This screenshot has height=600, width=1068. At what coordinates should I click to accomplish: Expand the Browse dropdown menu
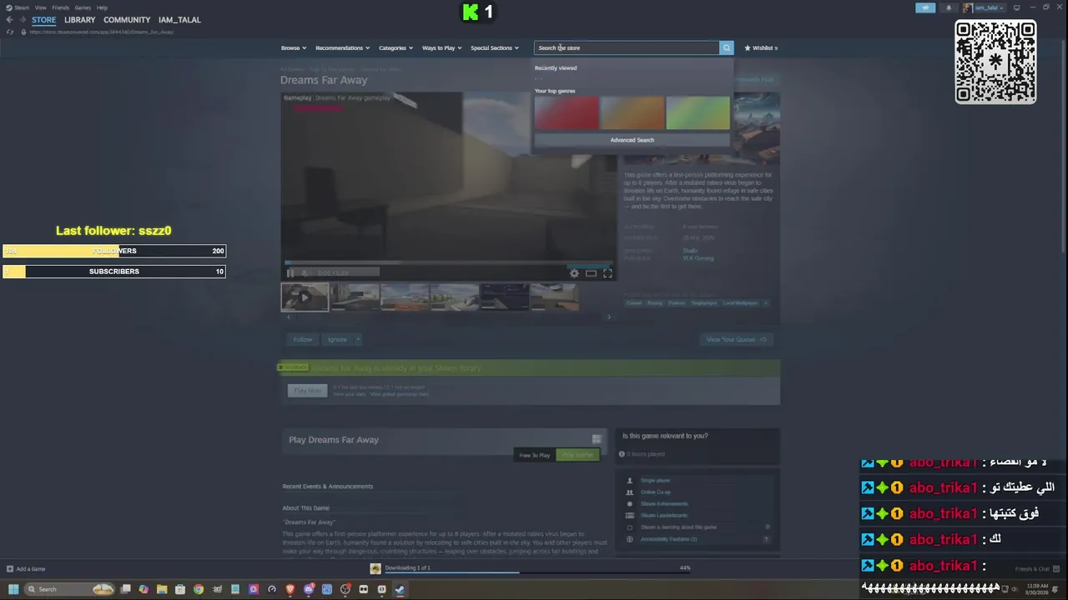tap(294, 47)
